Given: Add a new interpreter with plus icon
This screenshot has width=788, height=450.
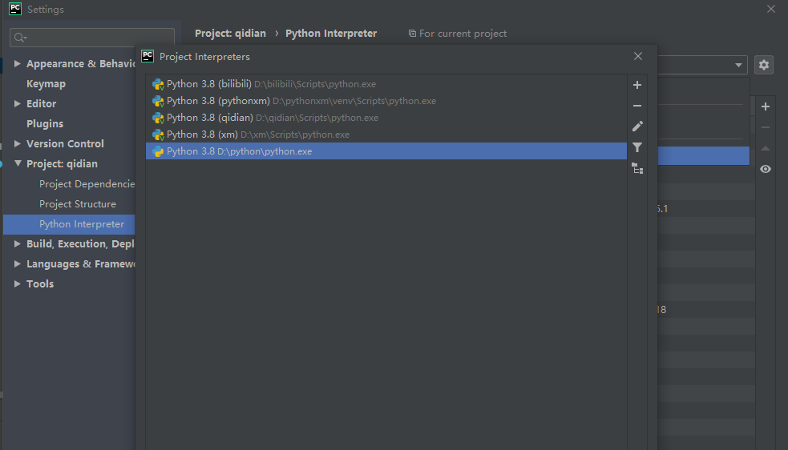Looking at the screenshot, I should coord(637,85).
